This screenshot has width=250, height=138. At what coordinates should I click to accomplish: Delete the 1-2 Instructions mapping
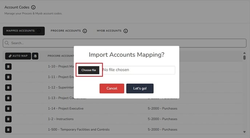[x=8, y=119]
